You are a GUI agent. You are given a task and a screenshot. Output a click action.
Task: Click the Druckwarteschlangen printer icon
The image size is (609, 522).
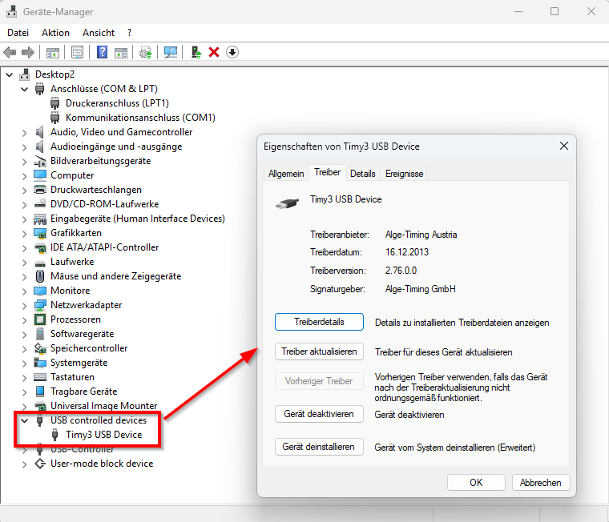[x=40, y=190]
